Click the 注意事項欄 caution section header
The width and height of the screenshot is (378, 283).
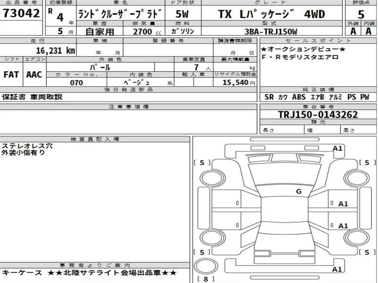(x=129, y=107)
